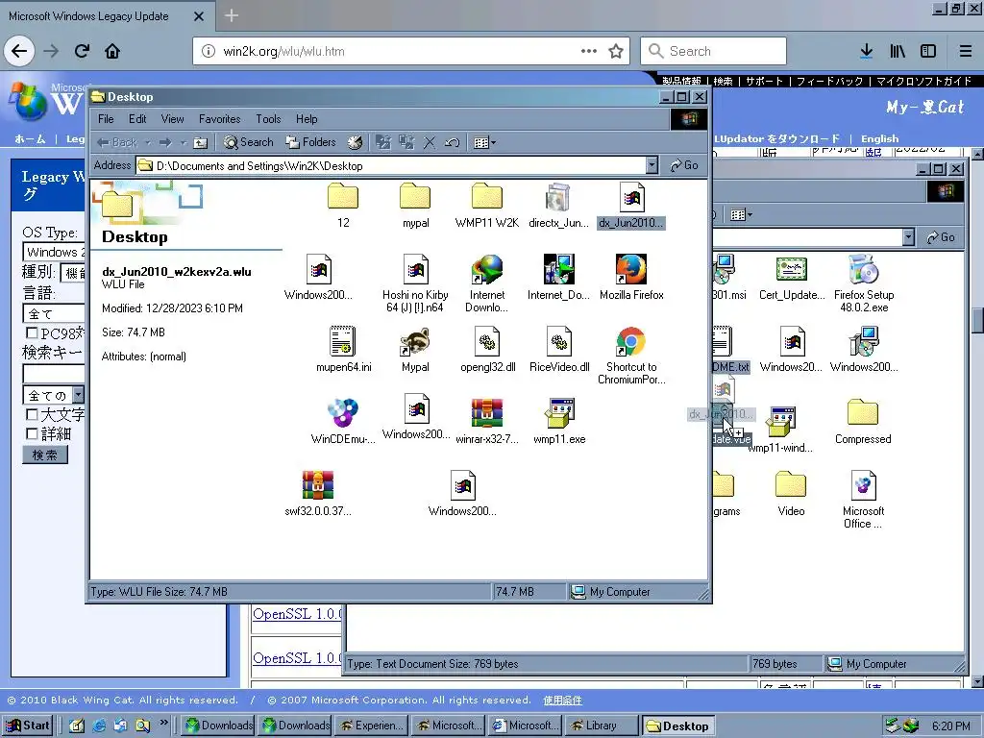Viewport: 984px width, 738px height.
Task: Select the opengl32.dll file
Action: click(x=487, y=341)
